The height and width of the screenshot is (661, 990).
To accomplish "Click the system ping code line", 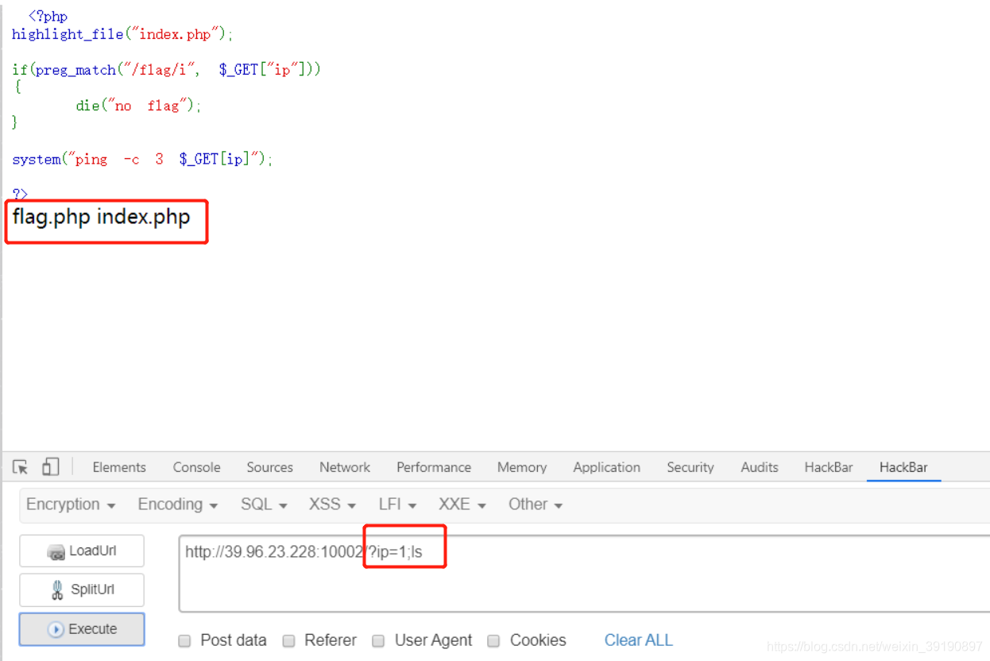I will tap(142, 160).
